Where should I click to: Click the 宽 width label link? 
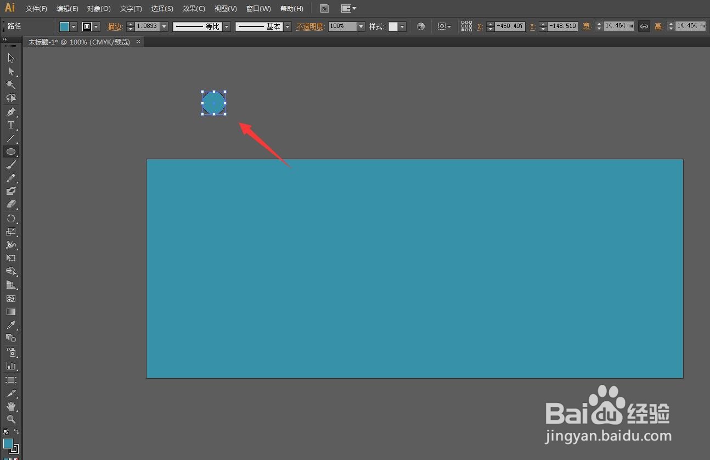point(587,26)
